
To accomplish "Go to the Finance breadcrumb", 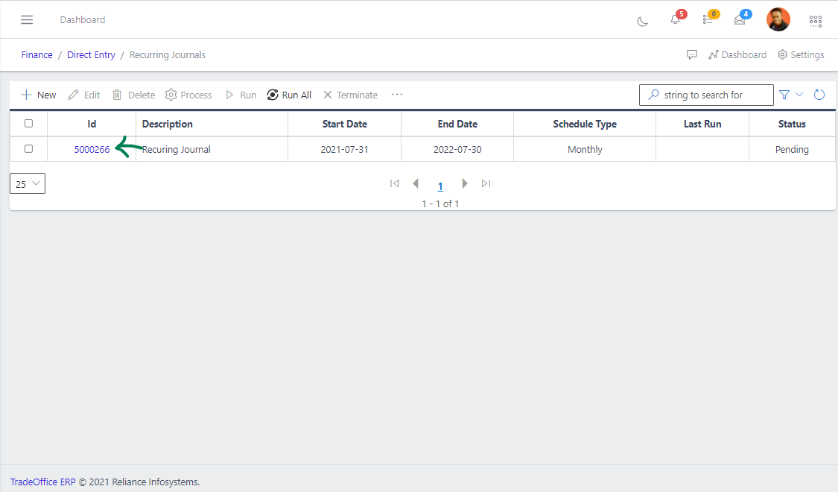I will coord(36,54).
